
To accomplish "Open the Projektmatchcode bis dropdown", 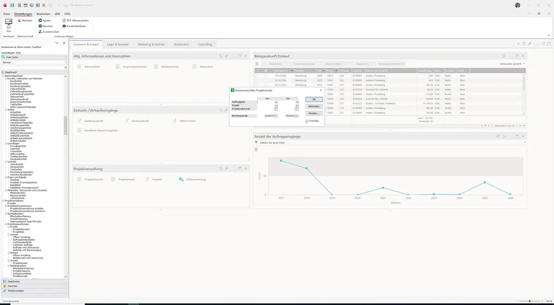I will point(297,109).
